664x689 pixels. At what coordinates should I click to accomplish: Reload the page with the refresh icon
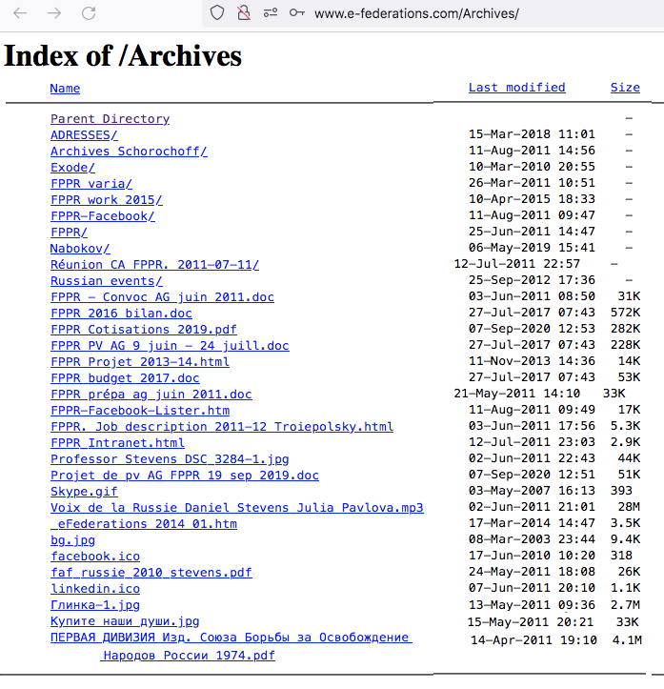(89, 13)
